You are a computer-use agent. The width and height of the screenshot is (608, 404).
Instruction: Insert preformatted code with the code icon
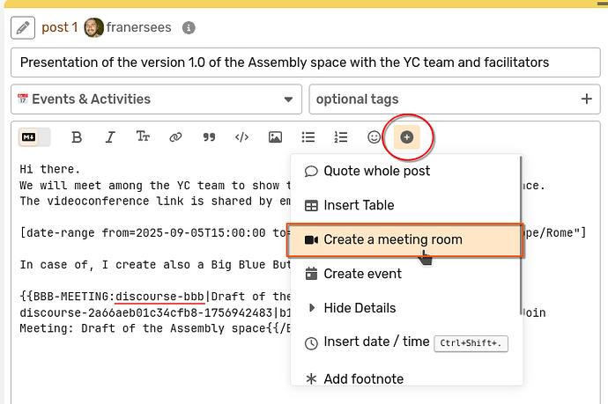click(x=241, y=137)
